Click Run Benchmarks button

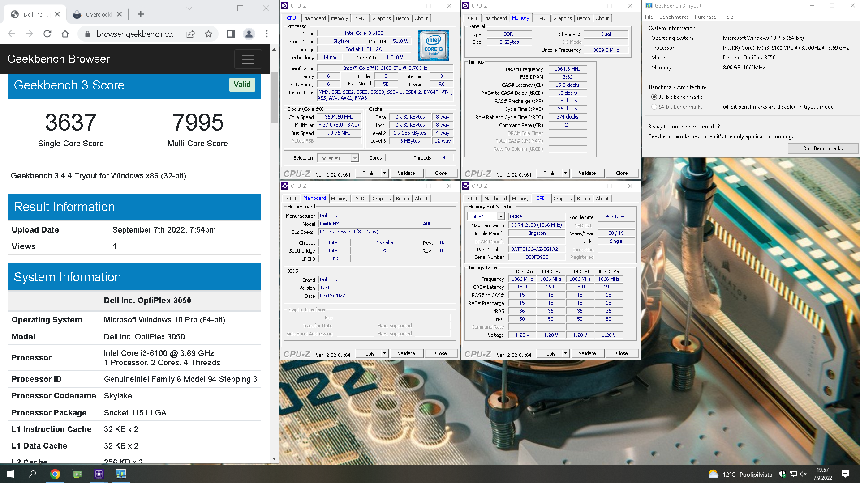823,148
